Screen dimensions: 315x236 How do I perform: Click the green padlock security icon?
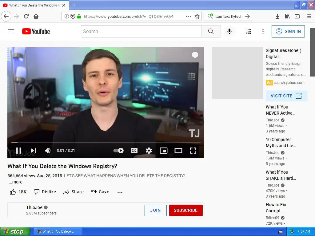pyautogui.click(x=79, y=17)
